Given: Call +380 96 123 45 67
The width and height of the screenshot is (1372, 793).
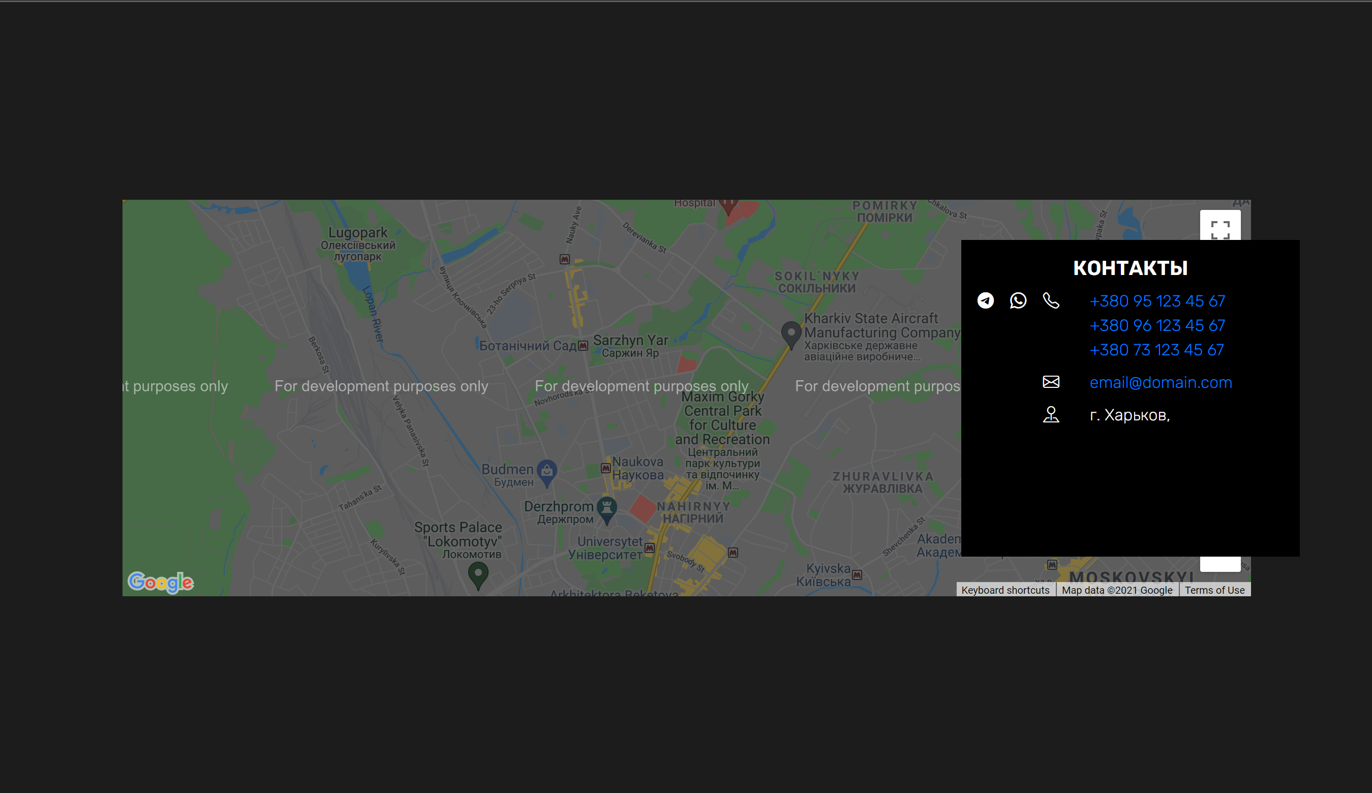Looking at the screenshot, I should (x=1157, y=325).
